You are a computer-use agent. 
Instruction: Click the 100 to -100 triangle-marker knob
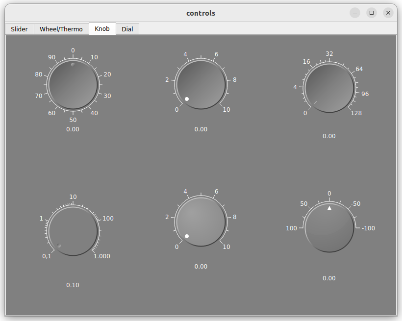(x=329, y=228)
